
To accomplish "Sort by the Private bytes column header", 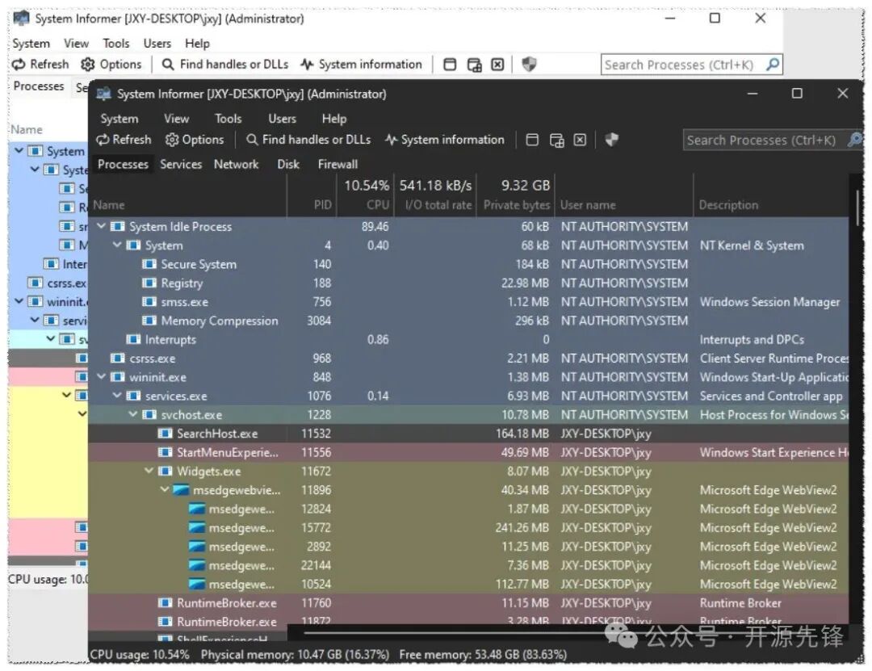I will click(516, 205).
